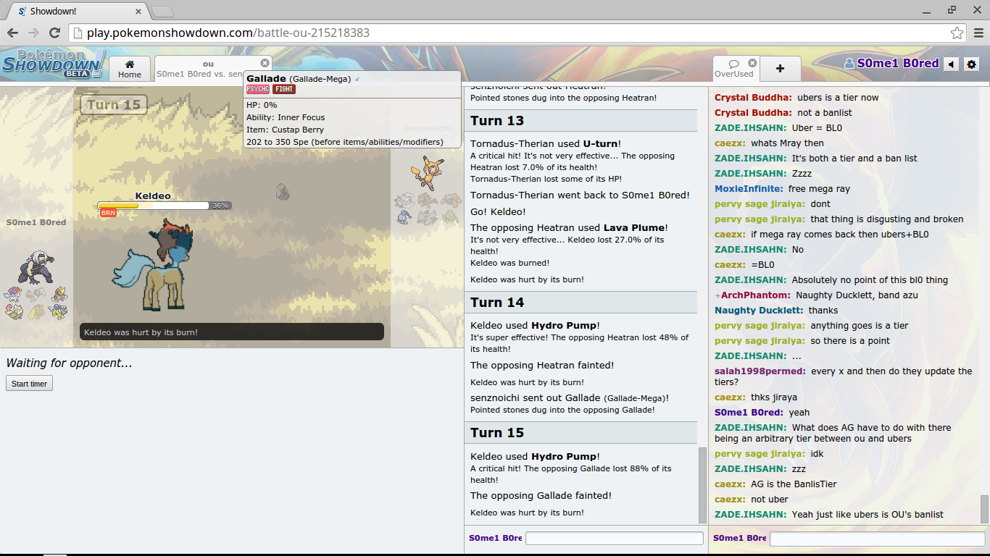Click username MoxieInfinite in chat
990x556 pixels.
(749, 188)
